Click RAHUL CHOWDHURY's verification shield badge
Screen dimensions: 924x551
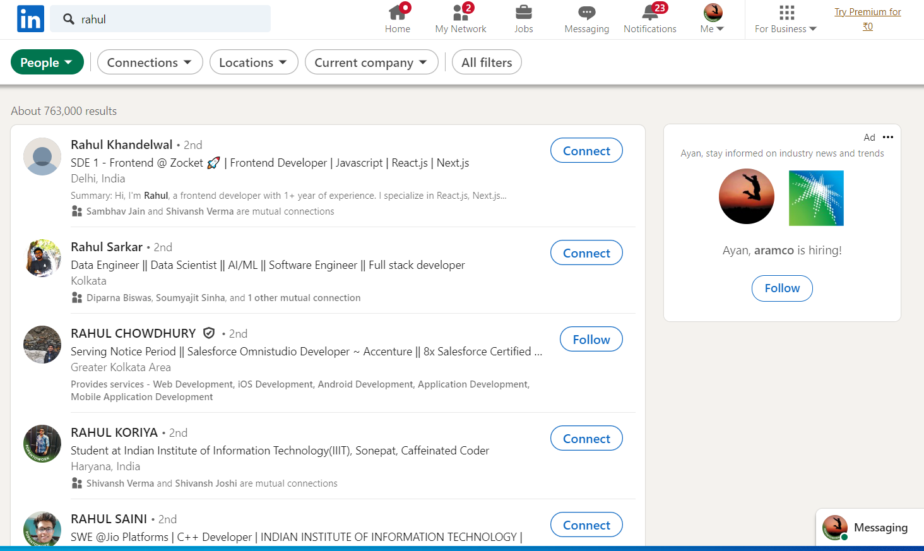pyautogui.click(x=209, y=333)
